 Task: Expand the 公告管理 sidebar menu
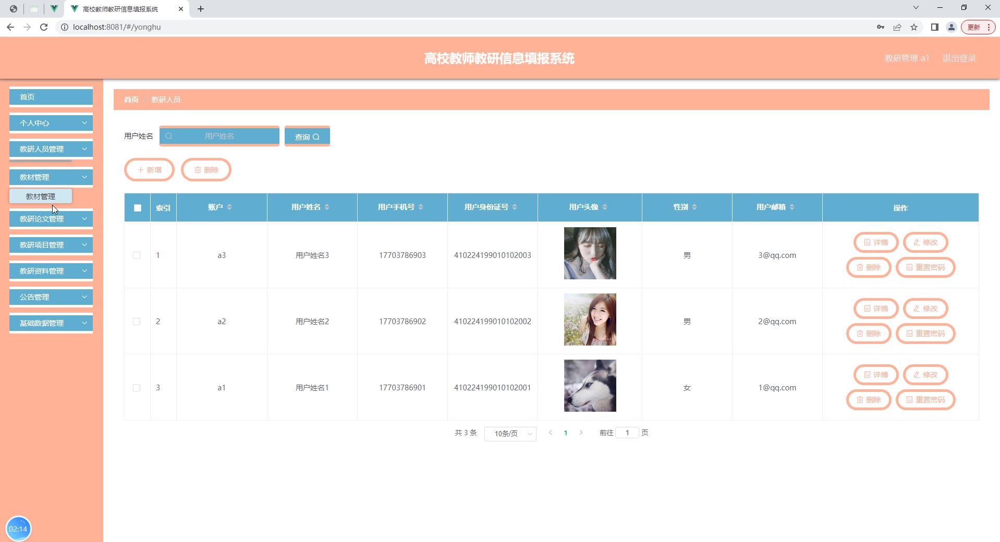click(51, 297)
